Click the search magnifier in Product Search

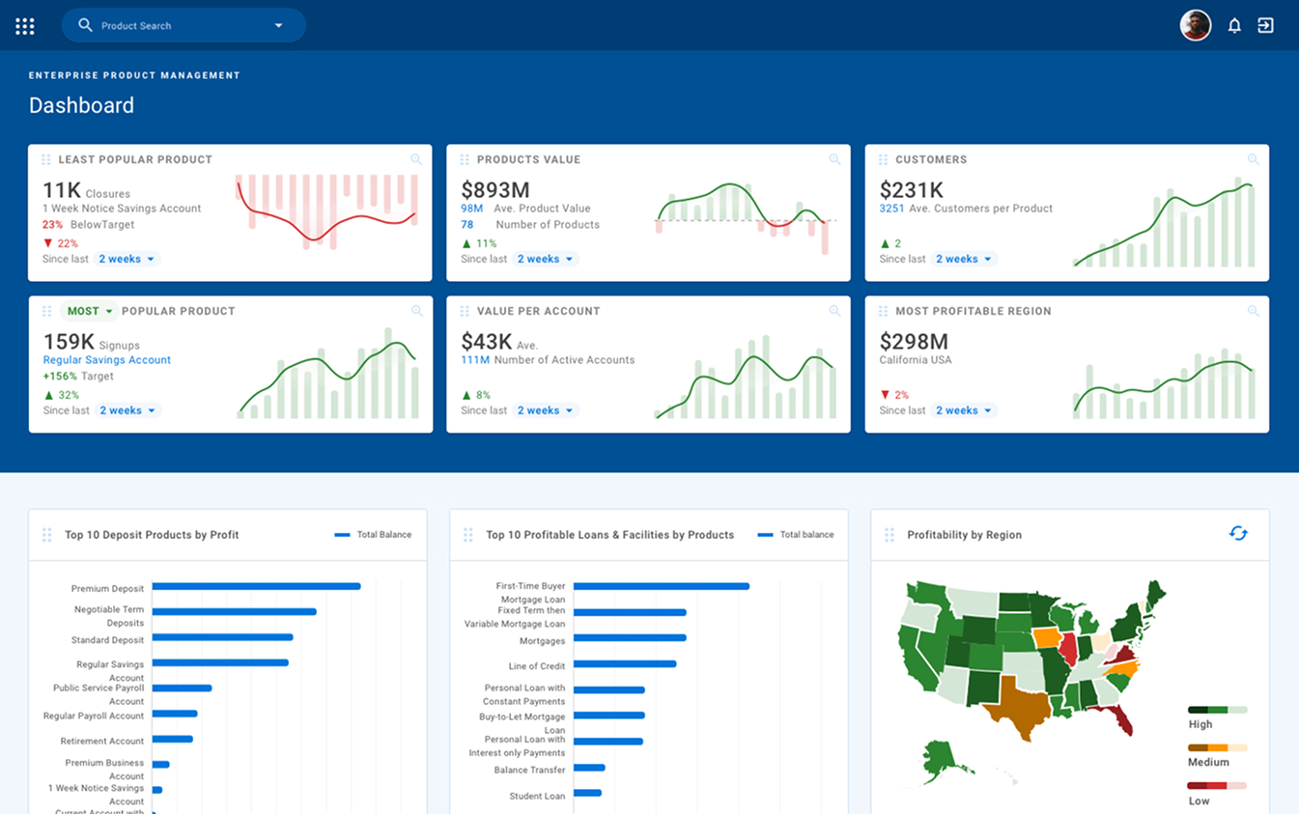point(85,25)
